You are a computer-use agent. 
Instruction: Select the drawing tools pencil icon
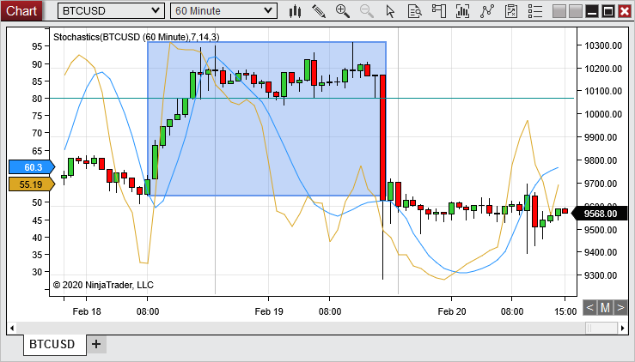(319, 11)
